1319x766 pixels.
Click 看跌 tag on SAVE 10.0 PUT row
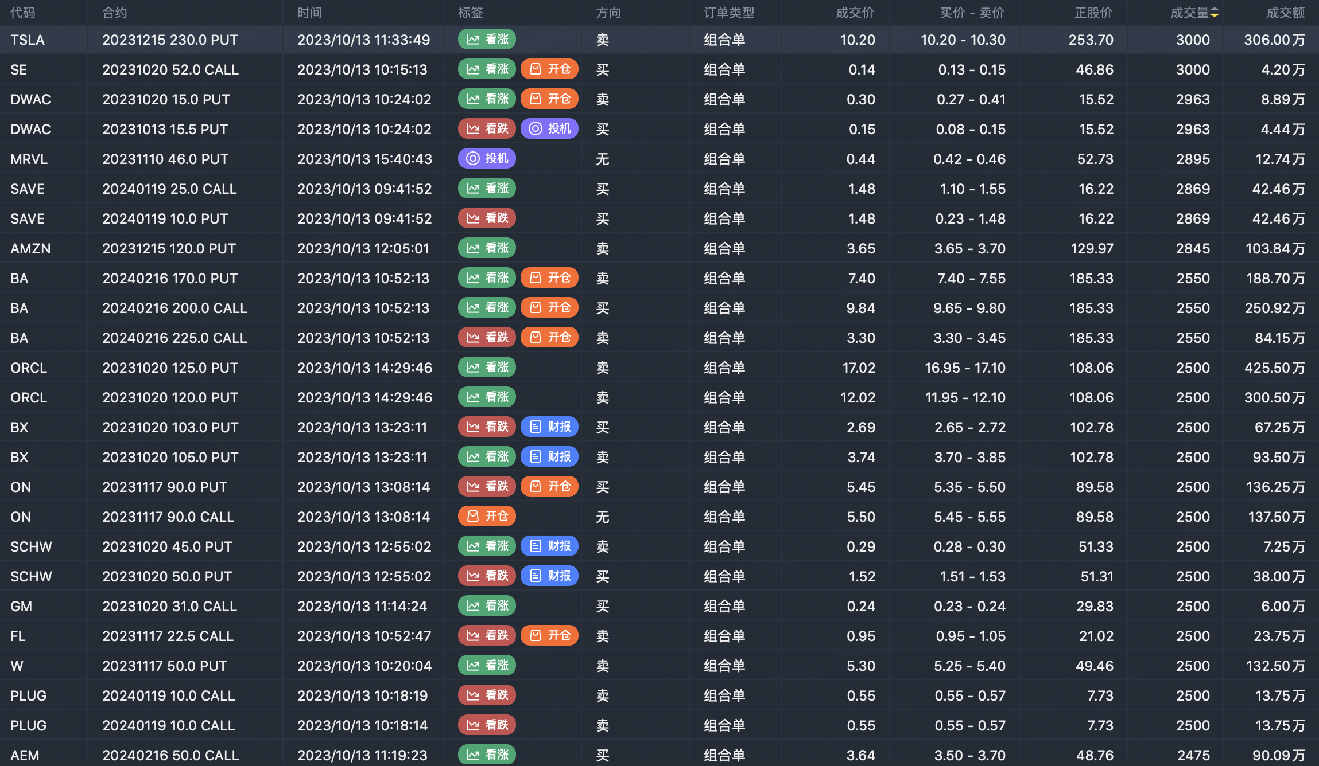(487, 218)
